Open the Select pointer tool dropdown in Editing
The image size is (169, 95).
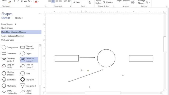tap(148, 2)
